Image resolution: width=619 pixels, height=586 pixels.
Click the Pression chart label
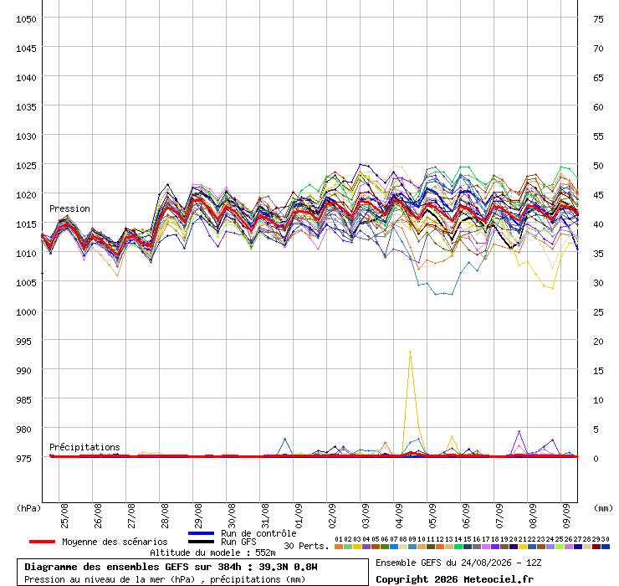[x=69, y=208]
